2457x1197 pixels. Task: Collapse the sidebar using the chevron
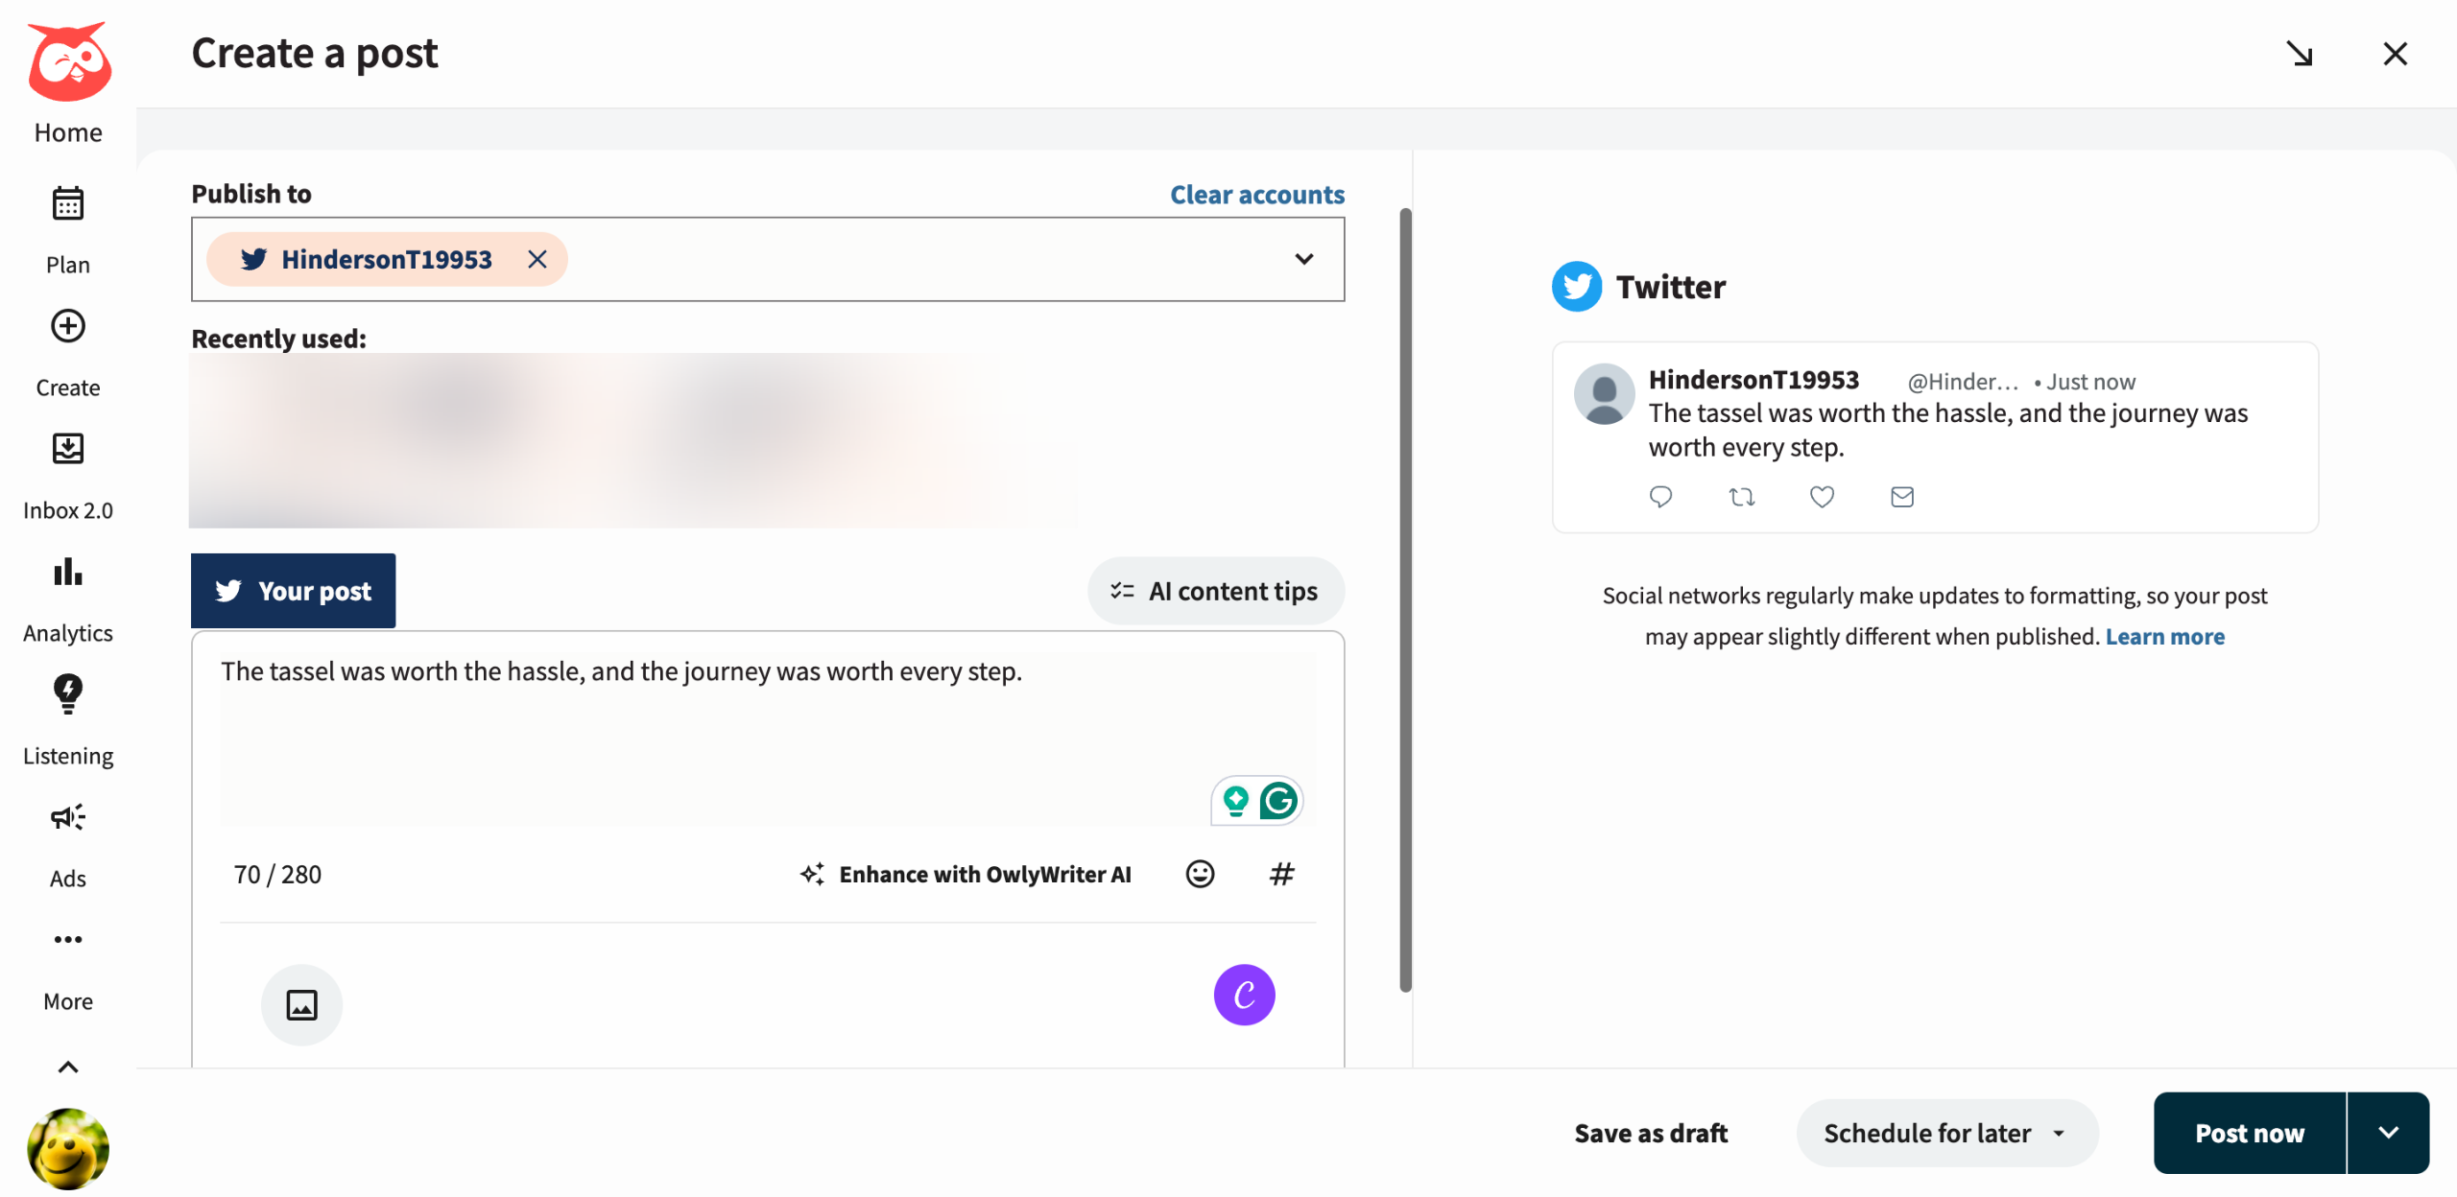click(x=68, y=1068)
